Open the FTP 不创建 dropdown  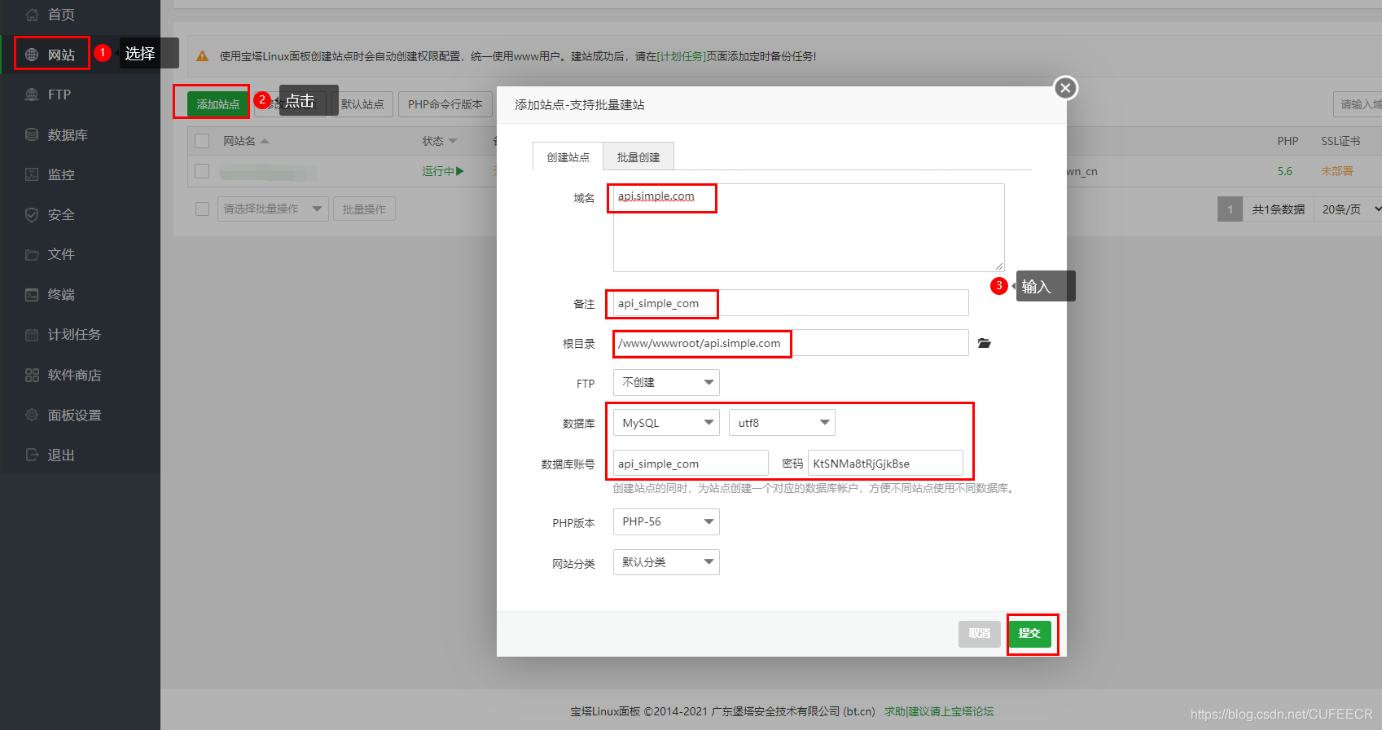click(666, 382)
